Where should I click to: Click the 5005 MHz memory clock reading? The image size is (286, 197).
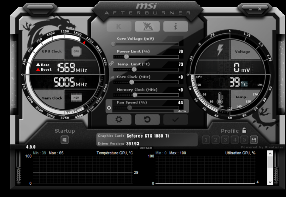pos(70,82)
